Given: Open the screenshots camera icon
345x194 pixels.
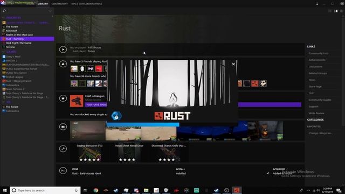Looking at the screenshot, I should [x=63, y=127].
